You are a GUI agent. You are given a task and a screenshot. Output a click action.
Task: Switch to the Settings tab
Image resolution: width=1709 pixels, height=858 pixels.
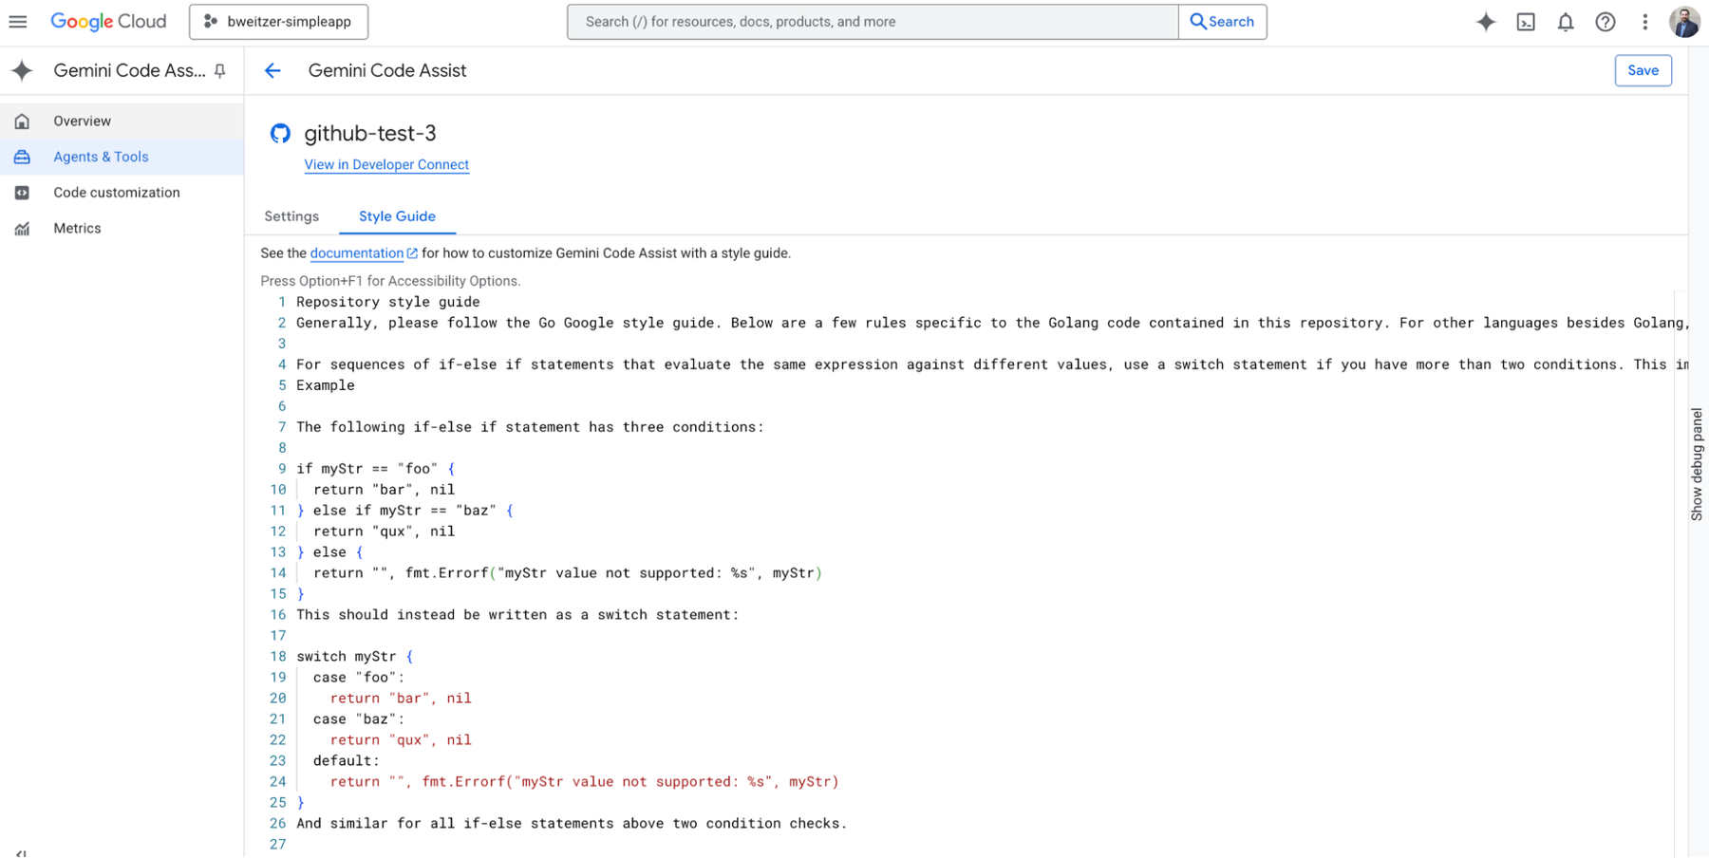tap(291, 216)
